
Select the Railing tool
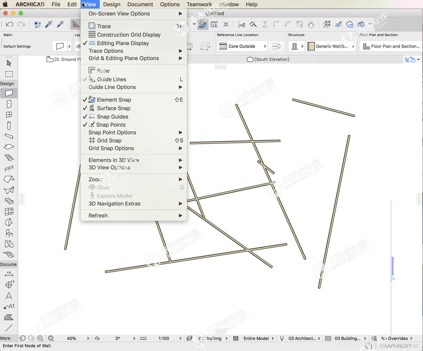coord(9,169)
